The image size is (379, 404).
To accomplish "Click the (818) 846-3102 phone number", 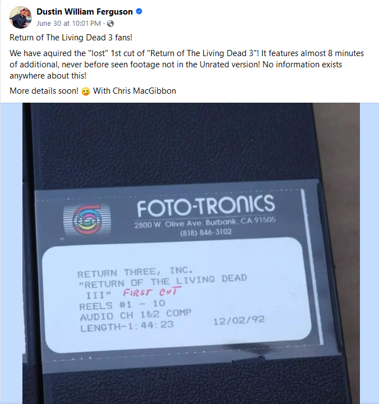I will point(206,232).
